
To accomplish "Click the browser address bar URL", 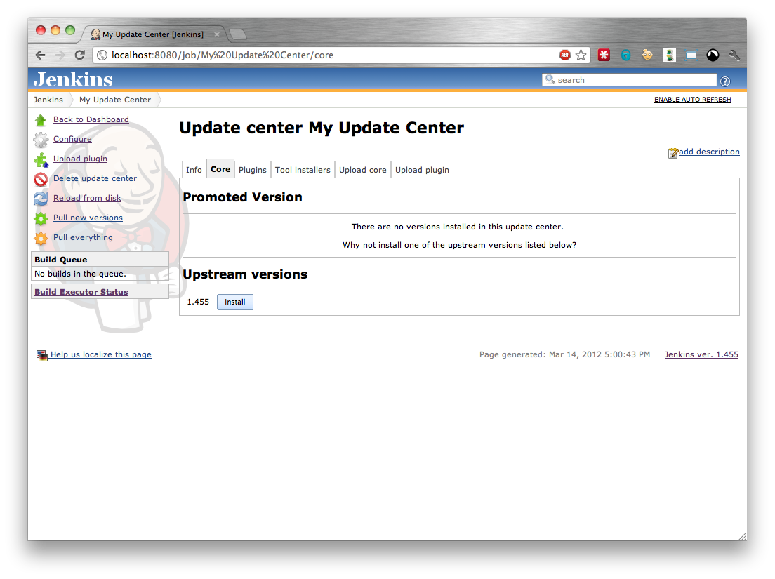I will click(223, 55).
